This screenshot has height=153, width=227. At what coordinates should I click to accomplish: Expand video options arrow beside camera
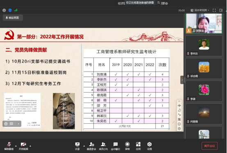pyautogui.click(x=30, y=146)
